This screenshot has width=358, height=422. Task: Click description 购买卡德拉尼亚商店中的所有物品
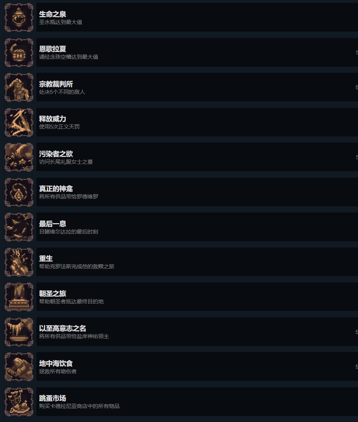[79, 406]
